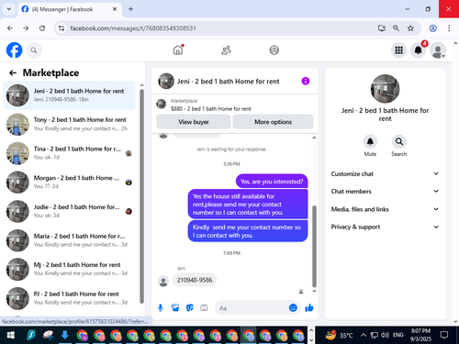459x344 pixels.
Task: Click the large Jeni profile picture in info panel
Action: [385, 89]
